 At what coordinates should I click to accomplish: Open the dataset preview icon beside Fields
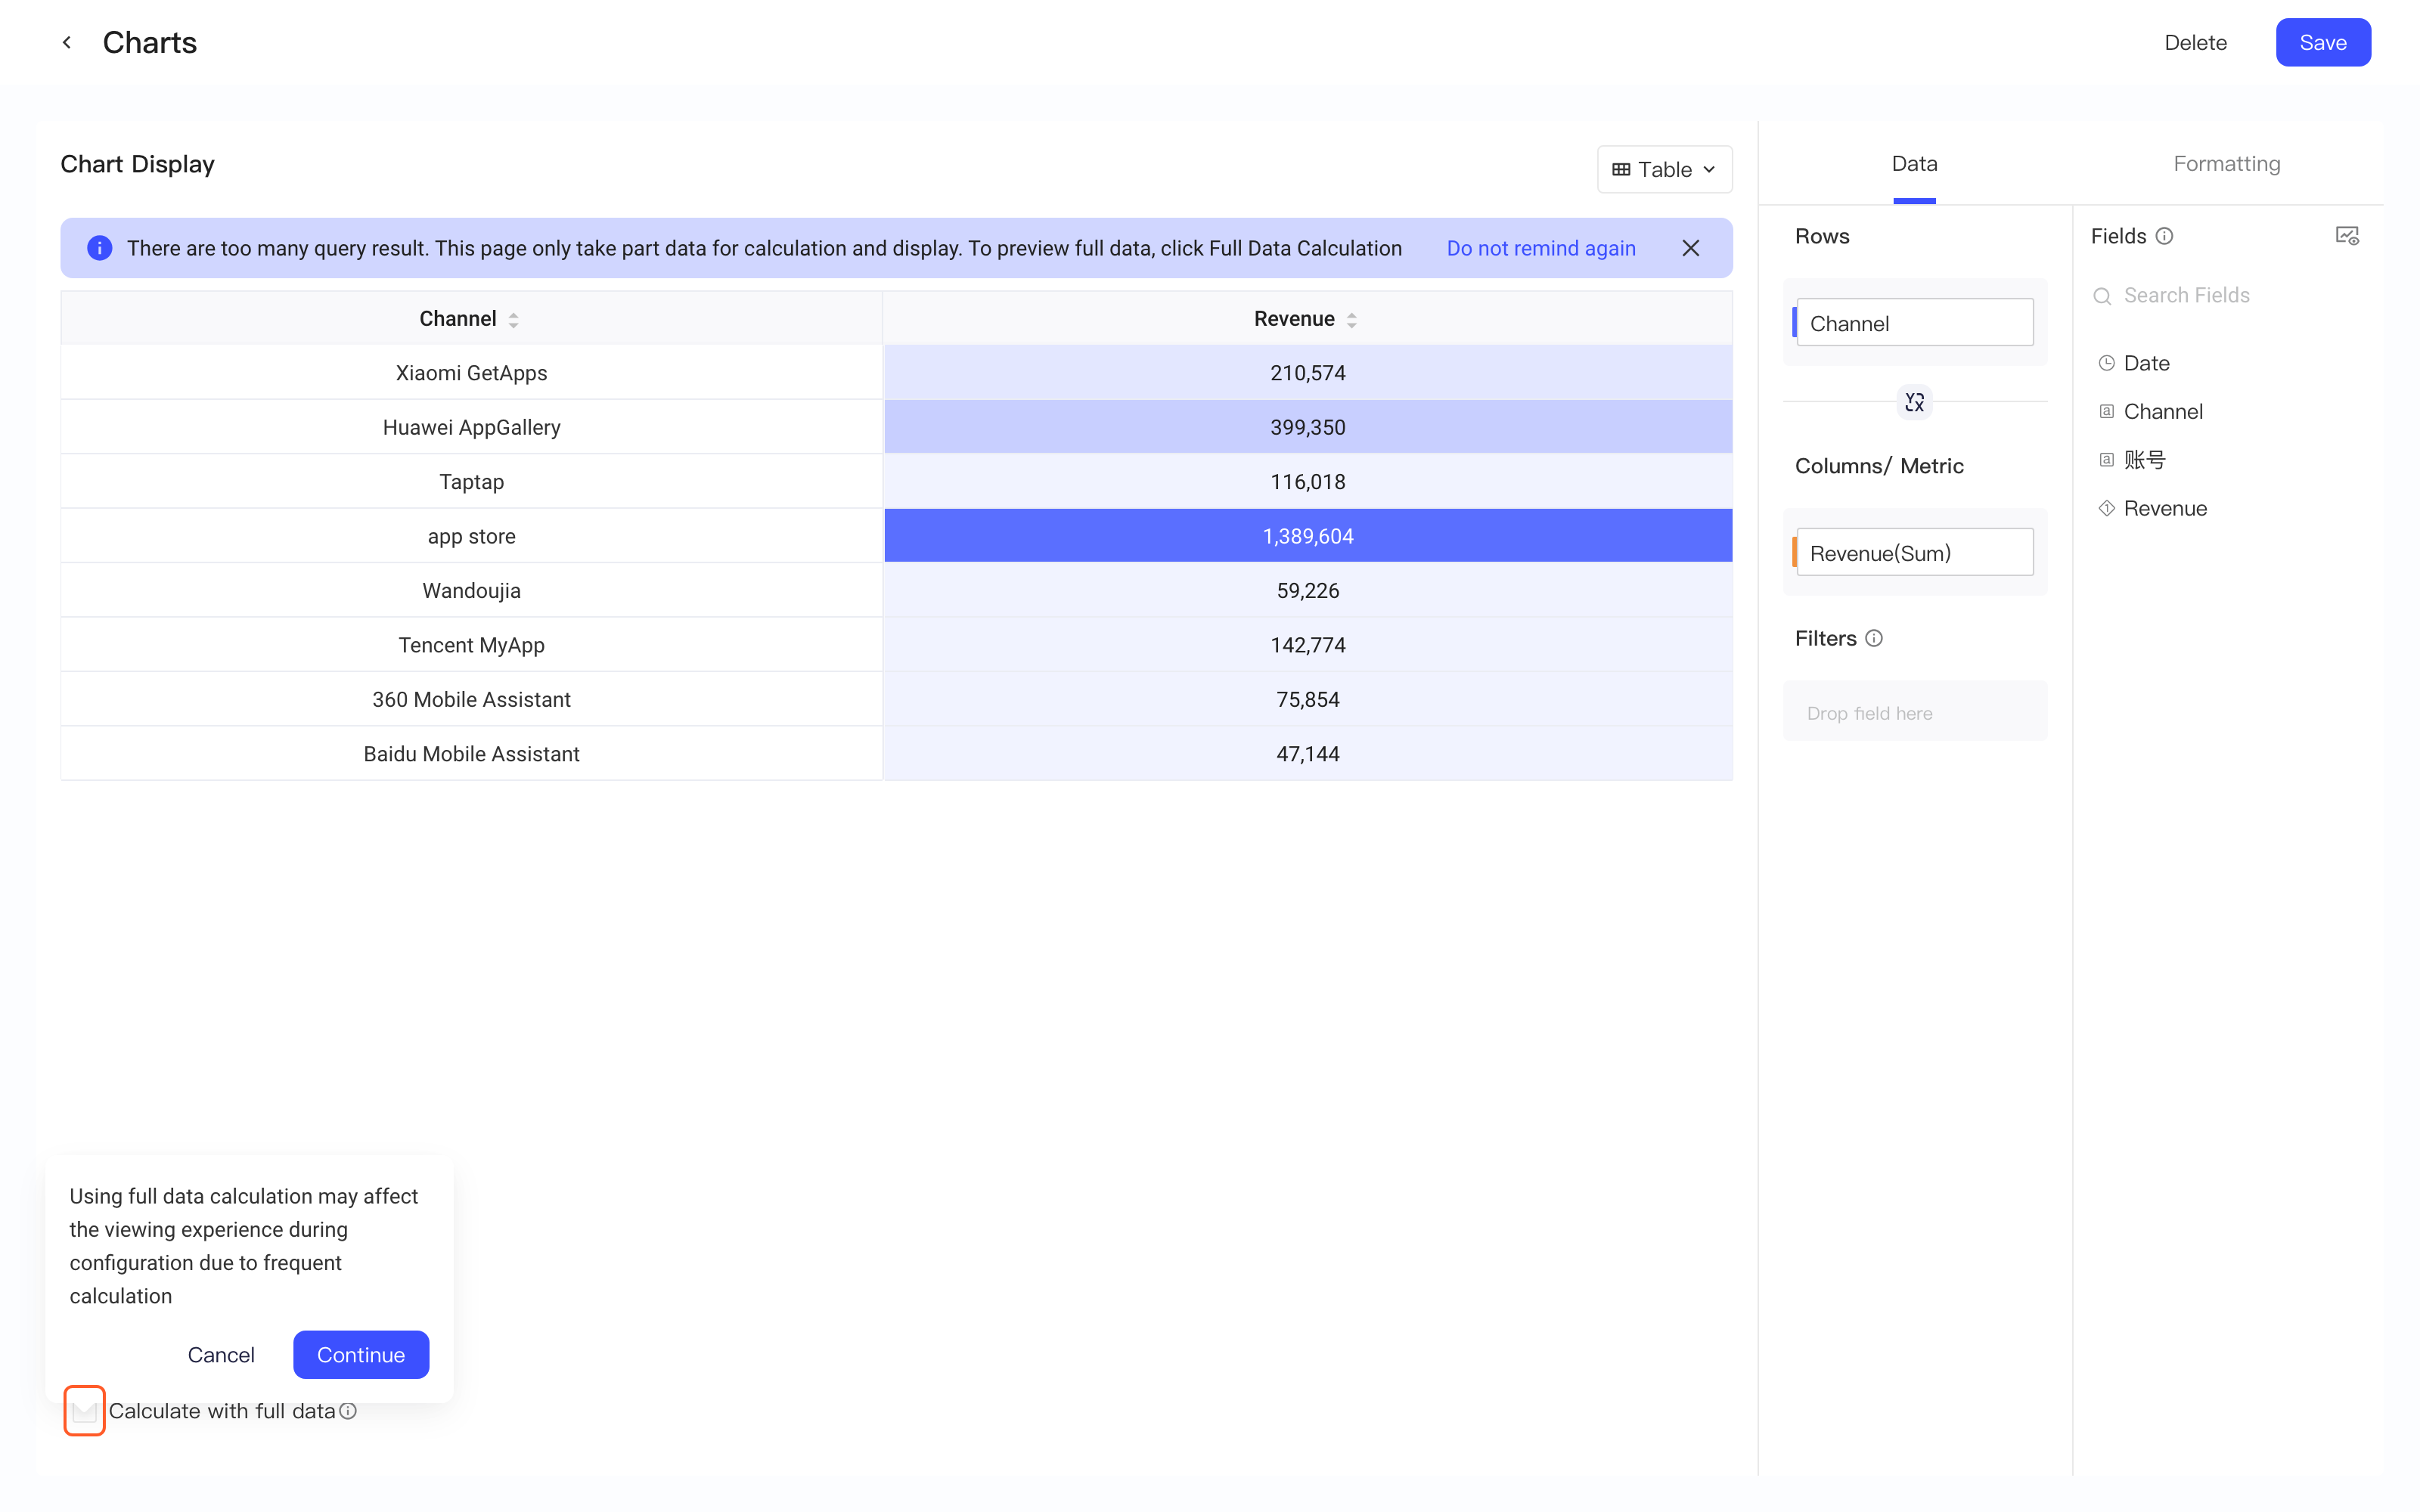coord(2347,236)
